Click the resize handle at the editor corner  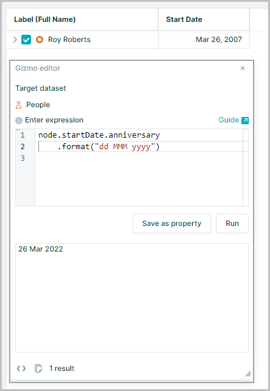point(247,373)
